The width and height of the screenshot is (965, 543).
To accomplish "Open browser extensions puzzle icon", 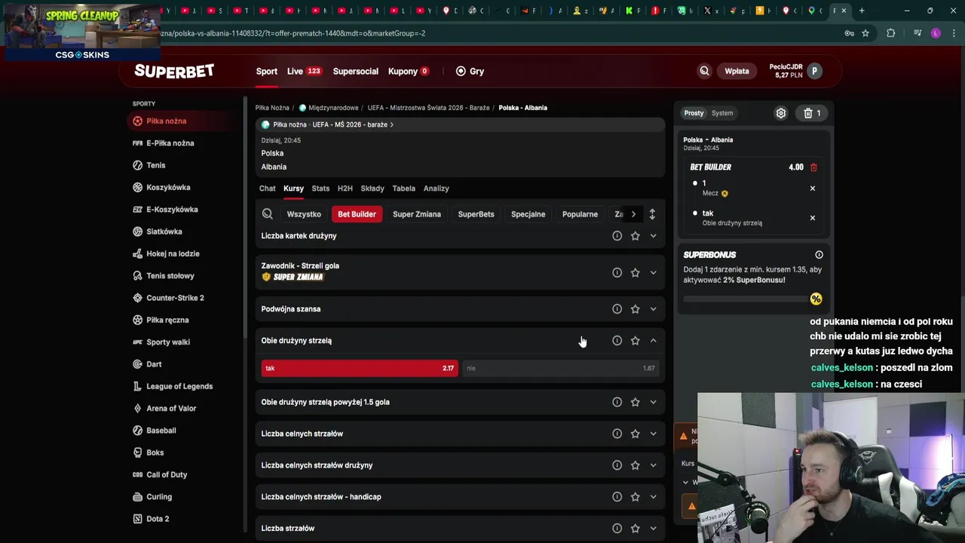I will click(890, 33).
